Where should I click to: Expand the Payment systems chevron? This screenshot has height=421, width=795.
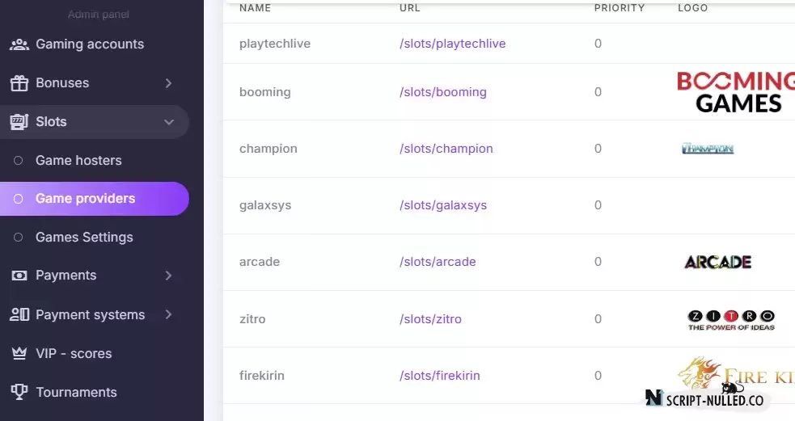[x=169, y=314]
